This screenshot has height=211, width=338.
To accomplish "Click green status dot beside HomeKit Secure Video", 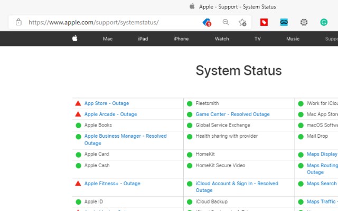I will [x=190, y=166].
